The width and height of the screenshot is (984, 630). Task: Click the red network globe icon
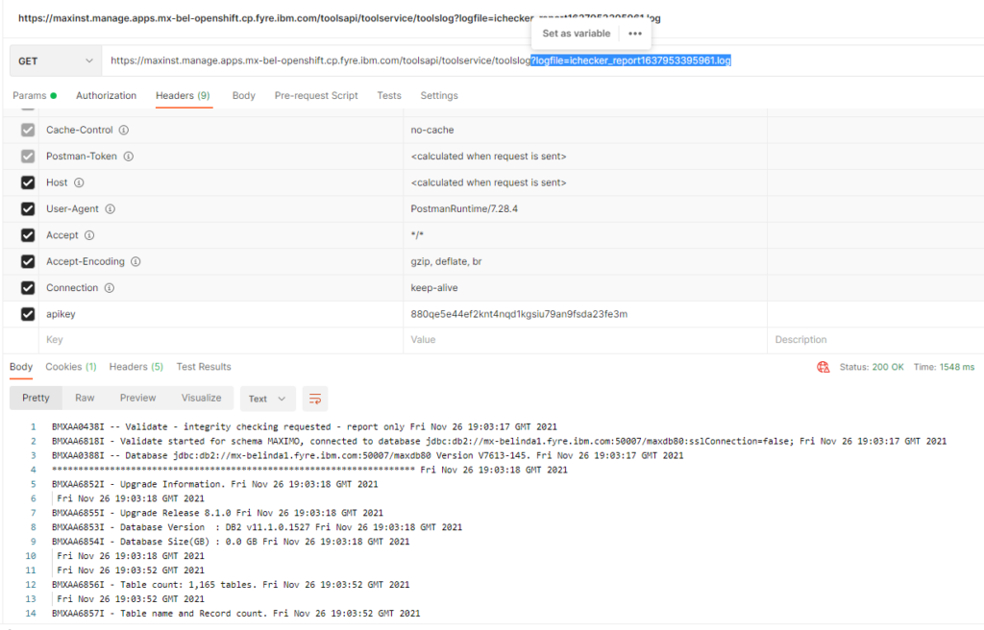pyautogui.click(x=824, y=367)
